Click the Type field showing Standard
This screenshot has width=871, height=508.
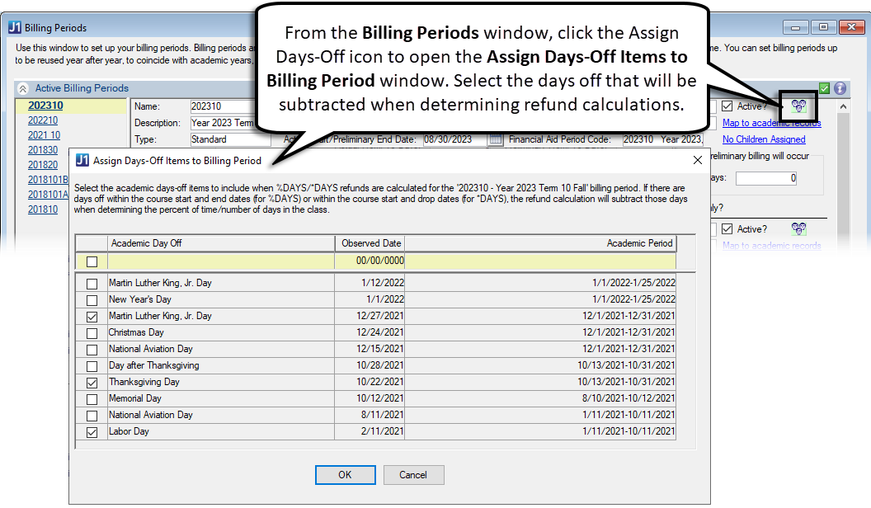[x=230, y=139]
